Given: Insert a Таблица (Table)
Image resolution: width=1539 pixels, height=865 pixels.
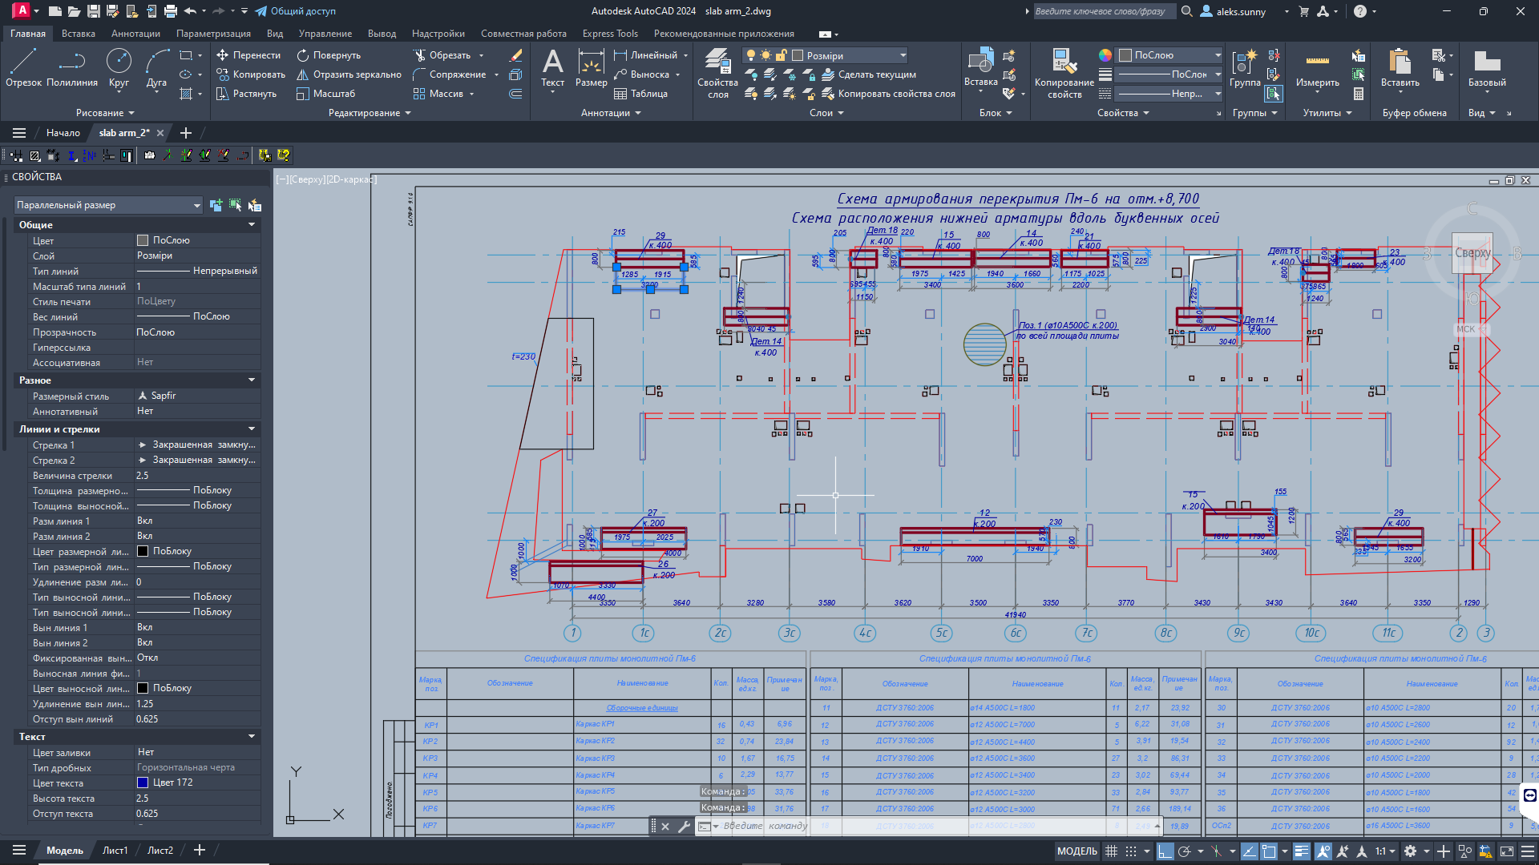Looking at the screenshot, I should pos(641,94).
